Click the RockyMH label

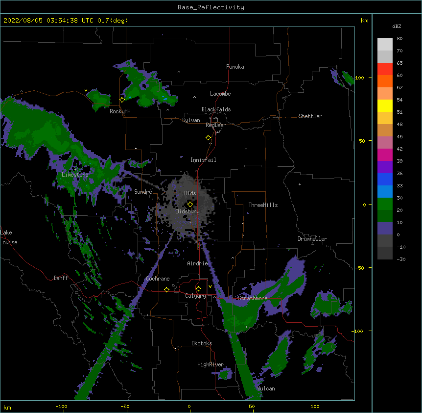(x=120, y=111)
